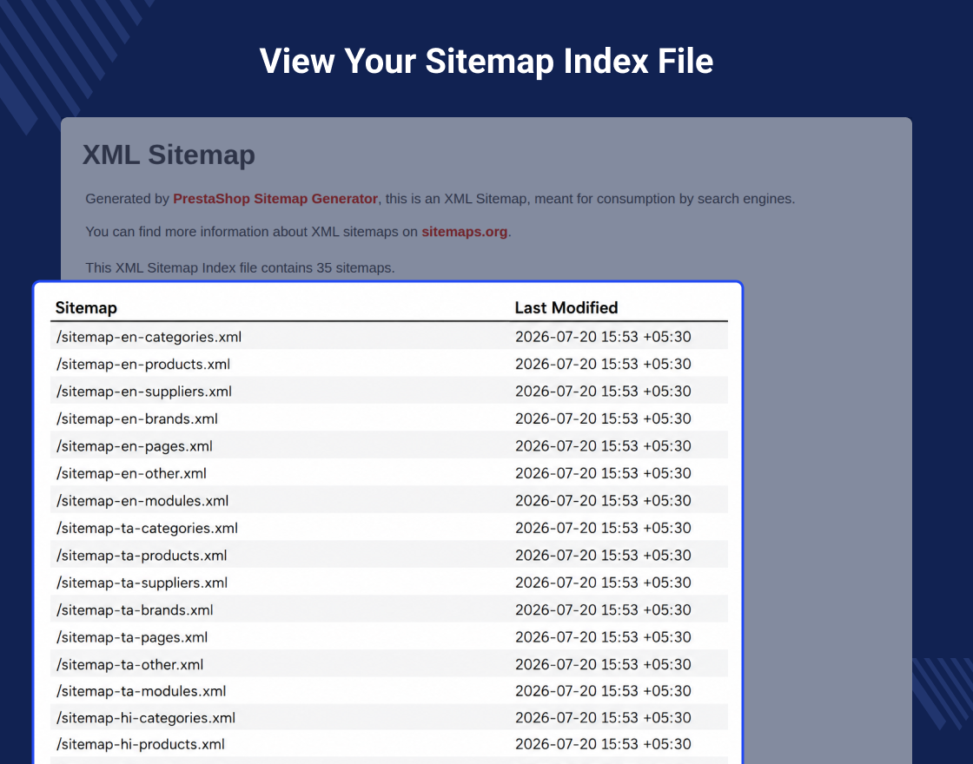Click text stating index contains 35 sitemaps
Image resolution: width=973 pixels, height=764 pixels.
coord(240,268)
